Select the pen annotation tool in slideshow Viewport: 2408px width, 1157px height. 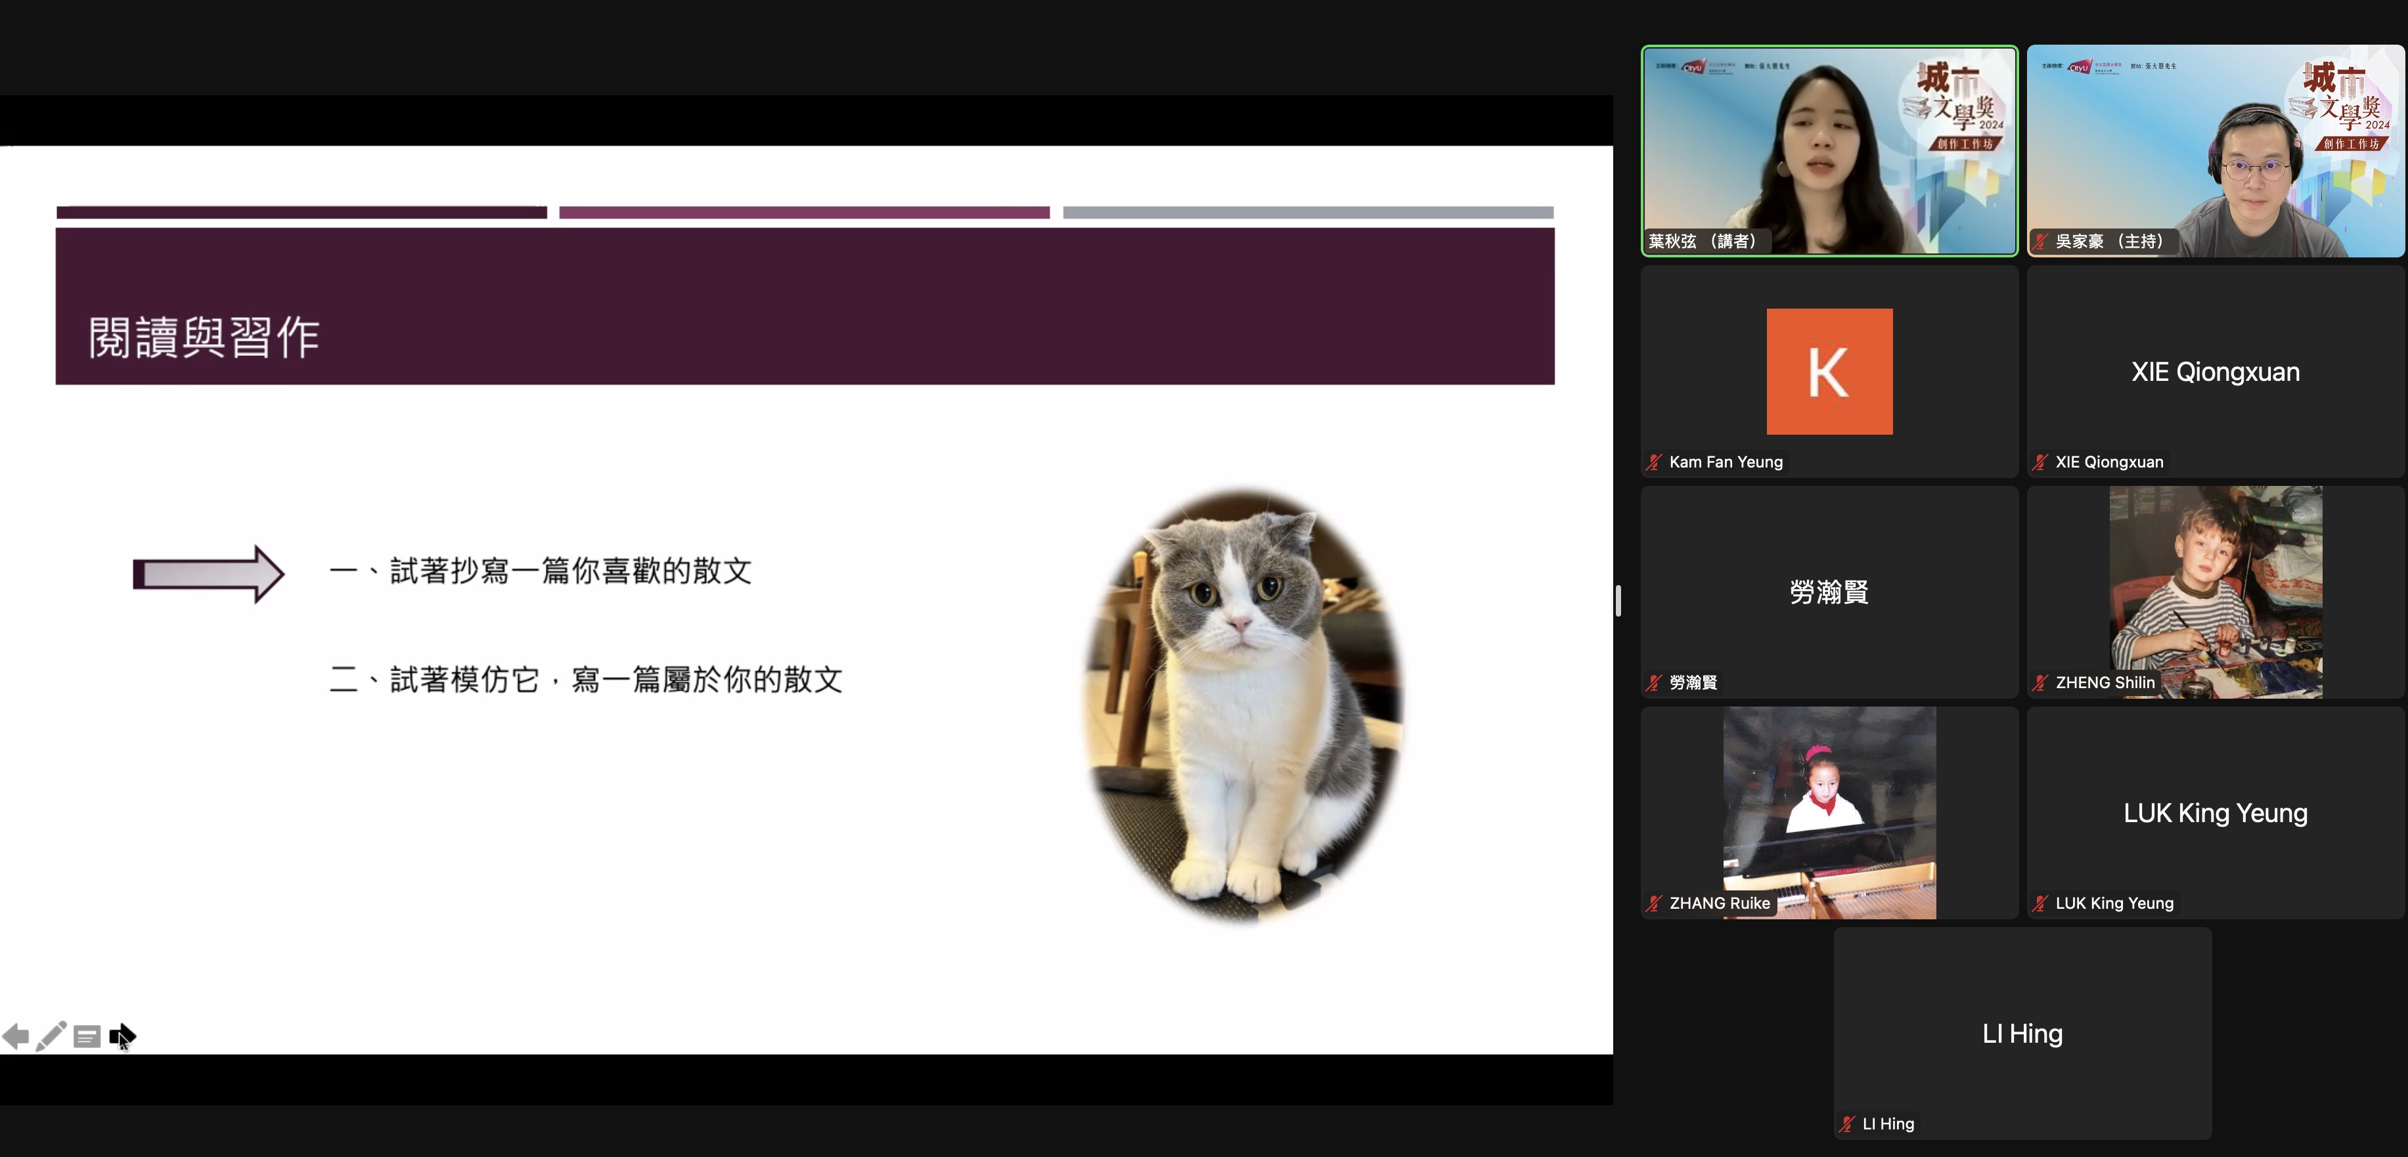click(x=51, y=1036)
